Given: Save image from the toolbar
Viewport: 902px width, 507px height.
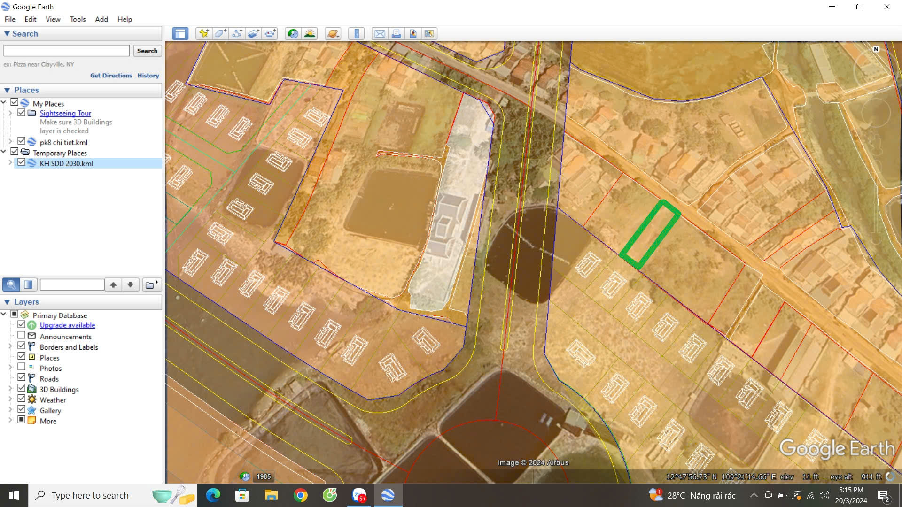Looking at the screenshot, I should (412, 33).
